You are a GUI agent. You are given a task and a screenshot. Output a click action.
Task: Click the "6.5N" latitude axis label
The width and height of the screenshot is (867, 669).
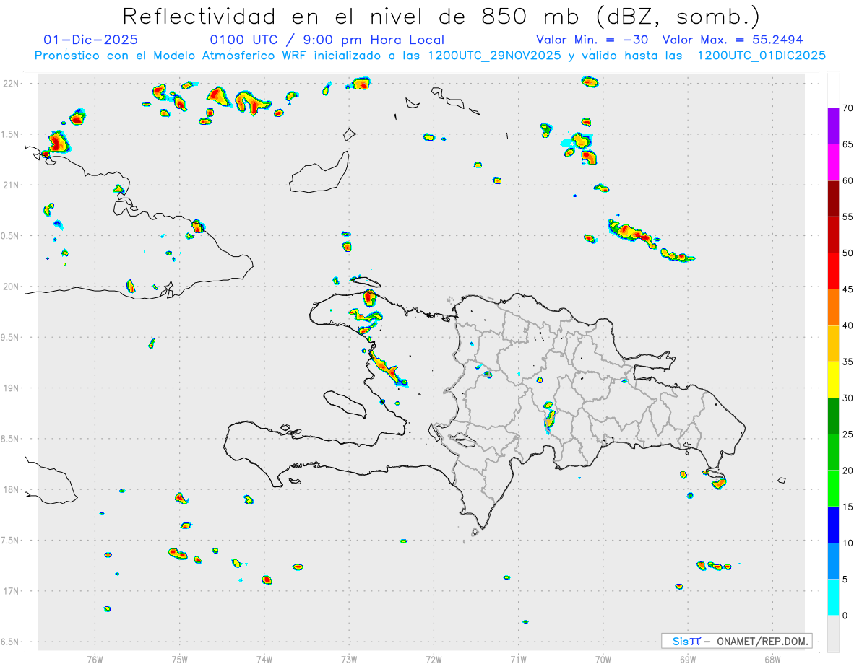[10, 642]
